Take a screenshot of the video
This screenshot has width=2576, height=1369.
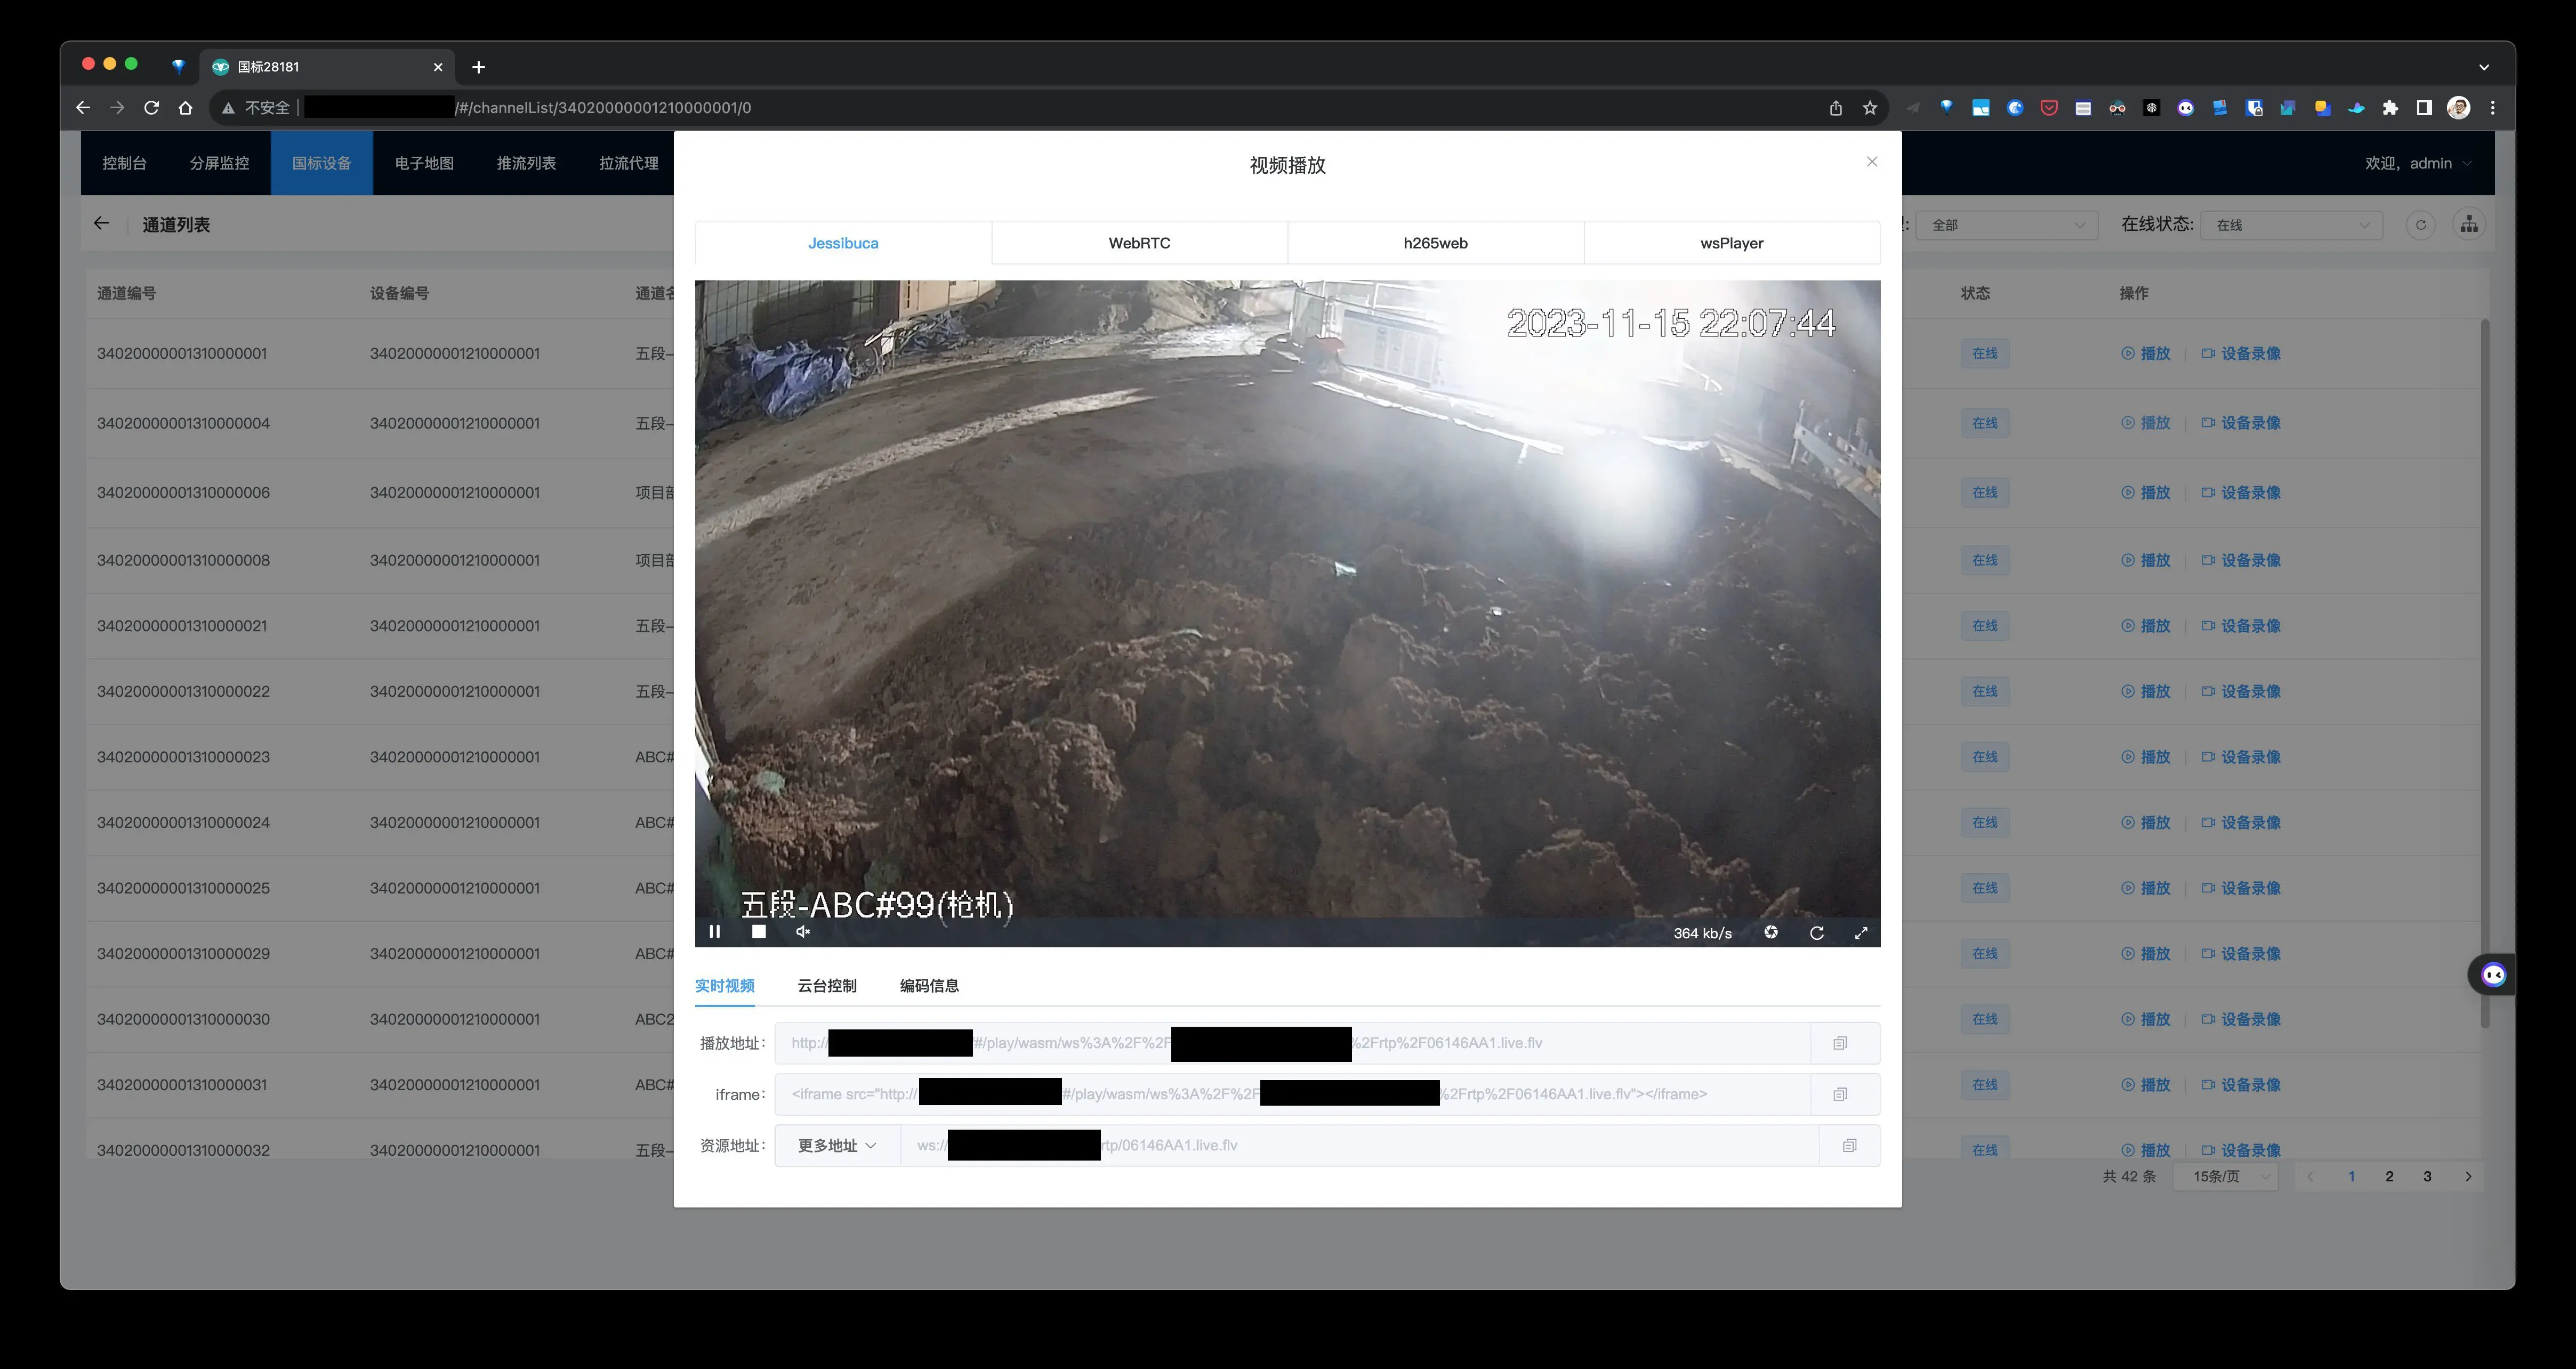tap(1771, 932)
